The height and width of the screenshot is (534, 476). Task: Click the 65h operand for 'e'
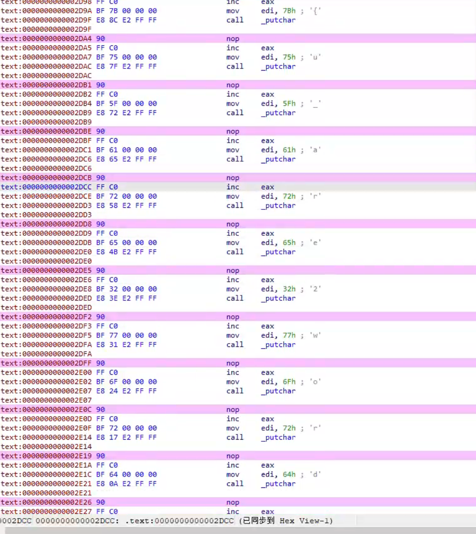pos(289,243)
